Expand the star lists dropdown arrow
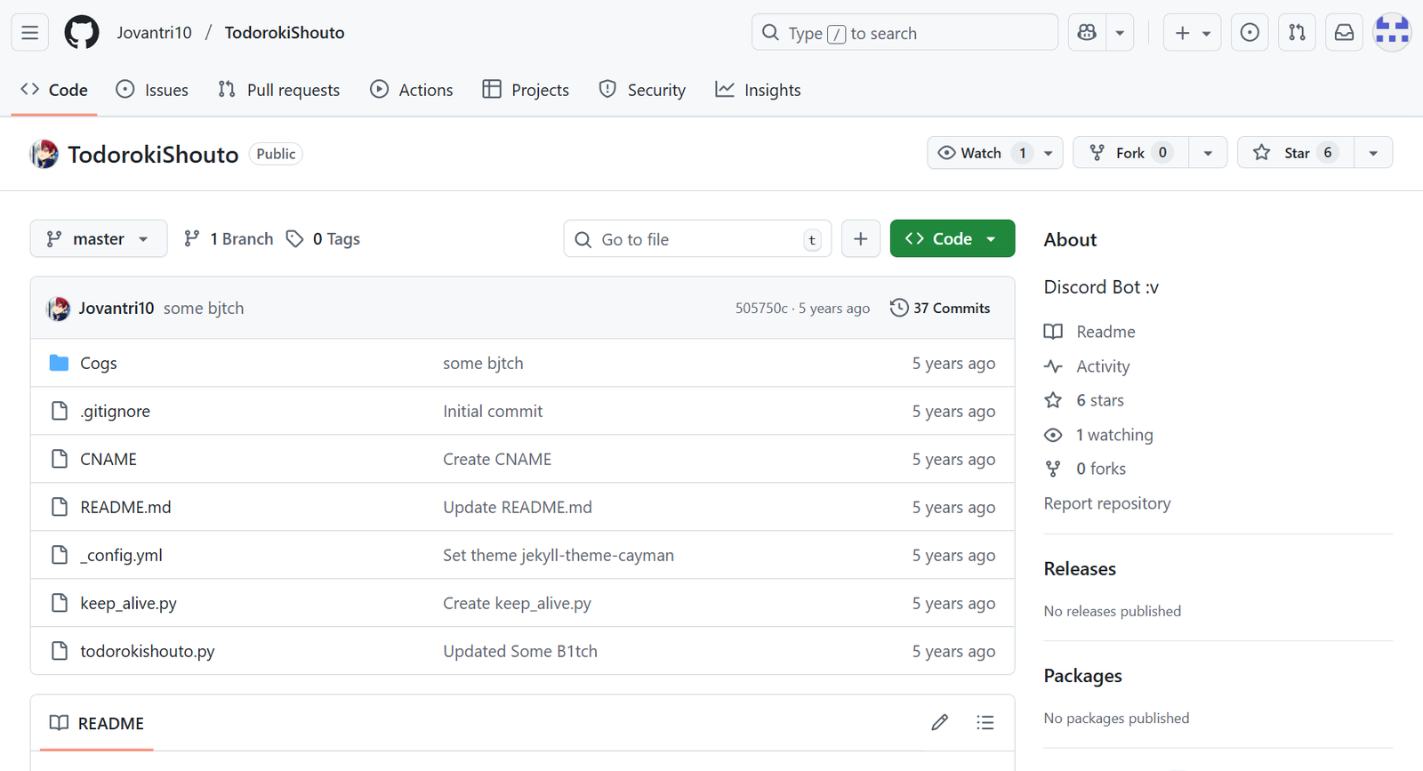 pyautogui.click(x=1372, y=153)
